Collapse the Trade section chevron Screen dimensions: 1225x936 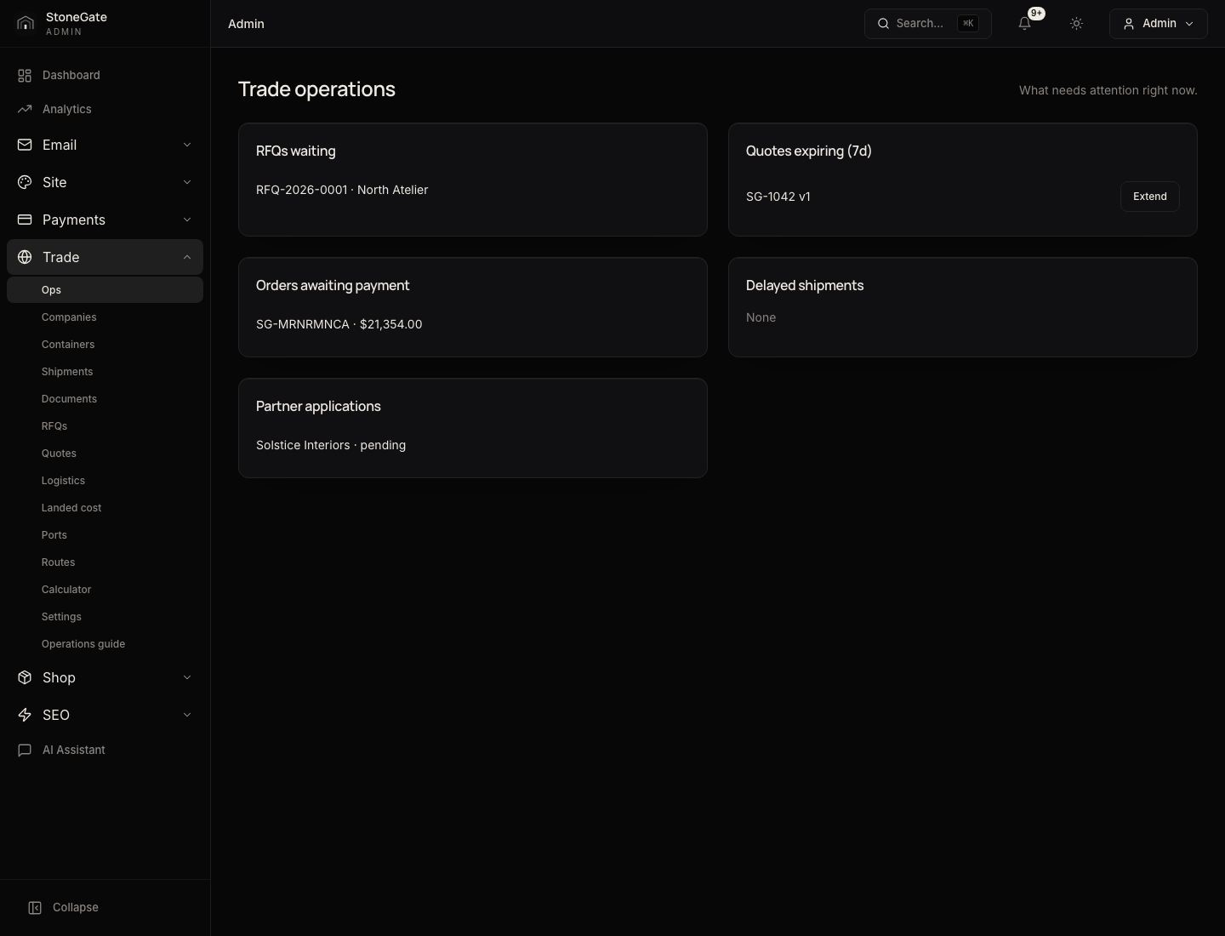point(187,257)
